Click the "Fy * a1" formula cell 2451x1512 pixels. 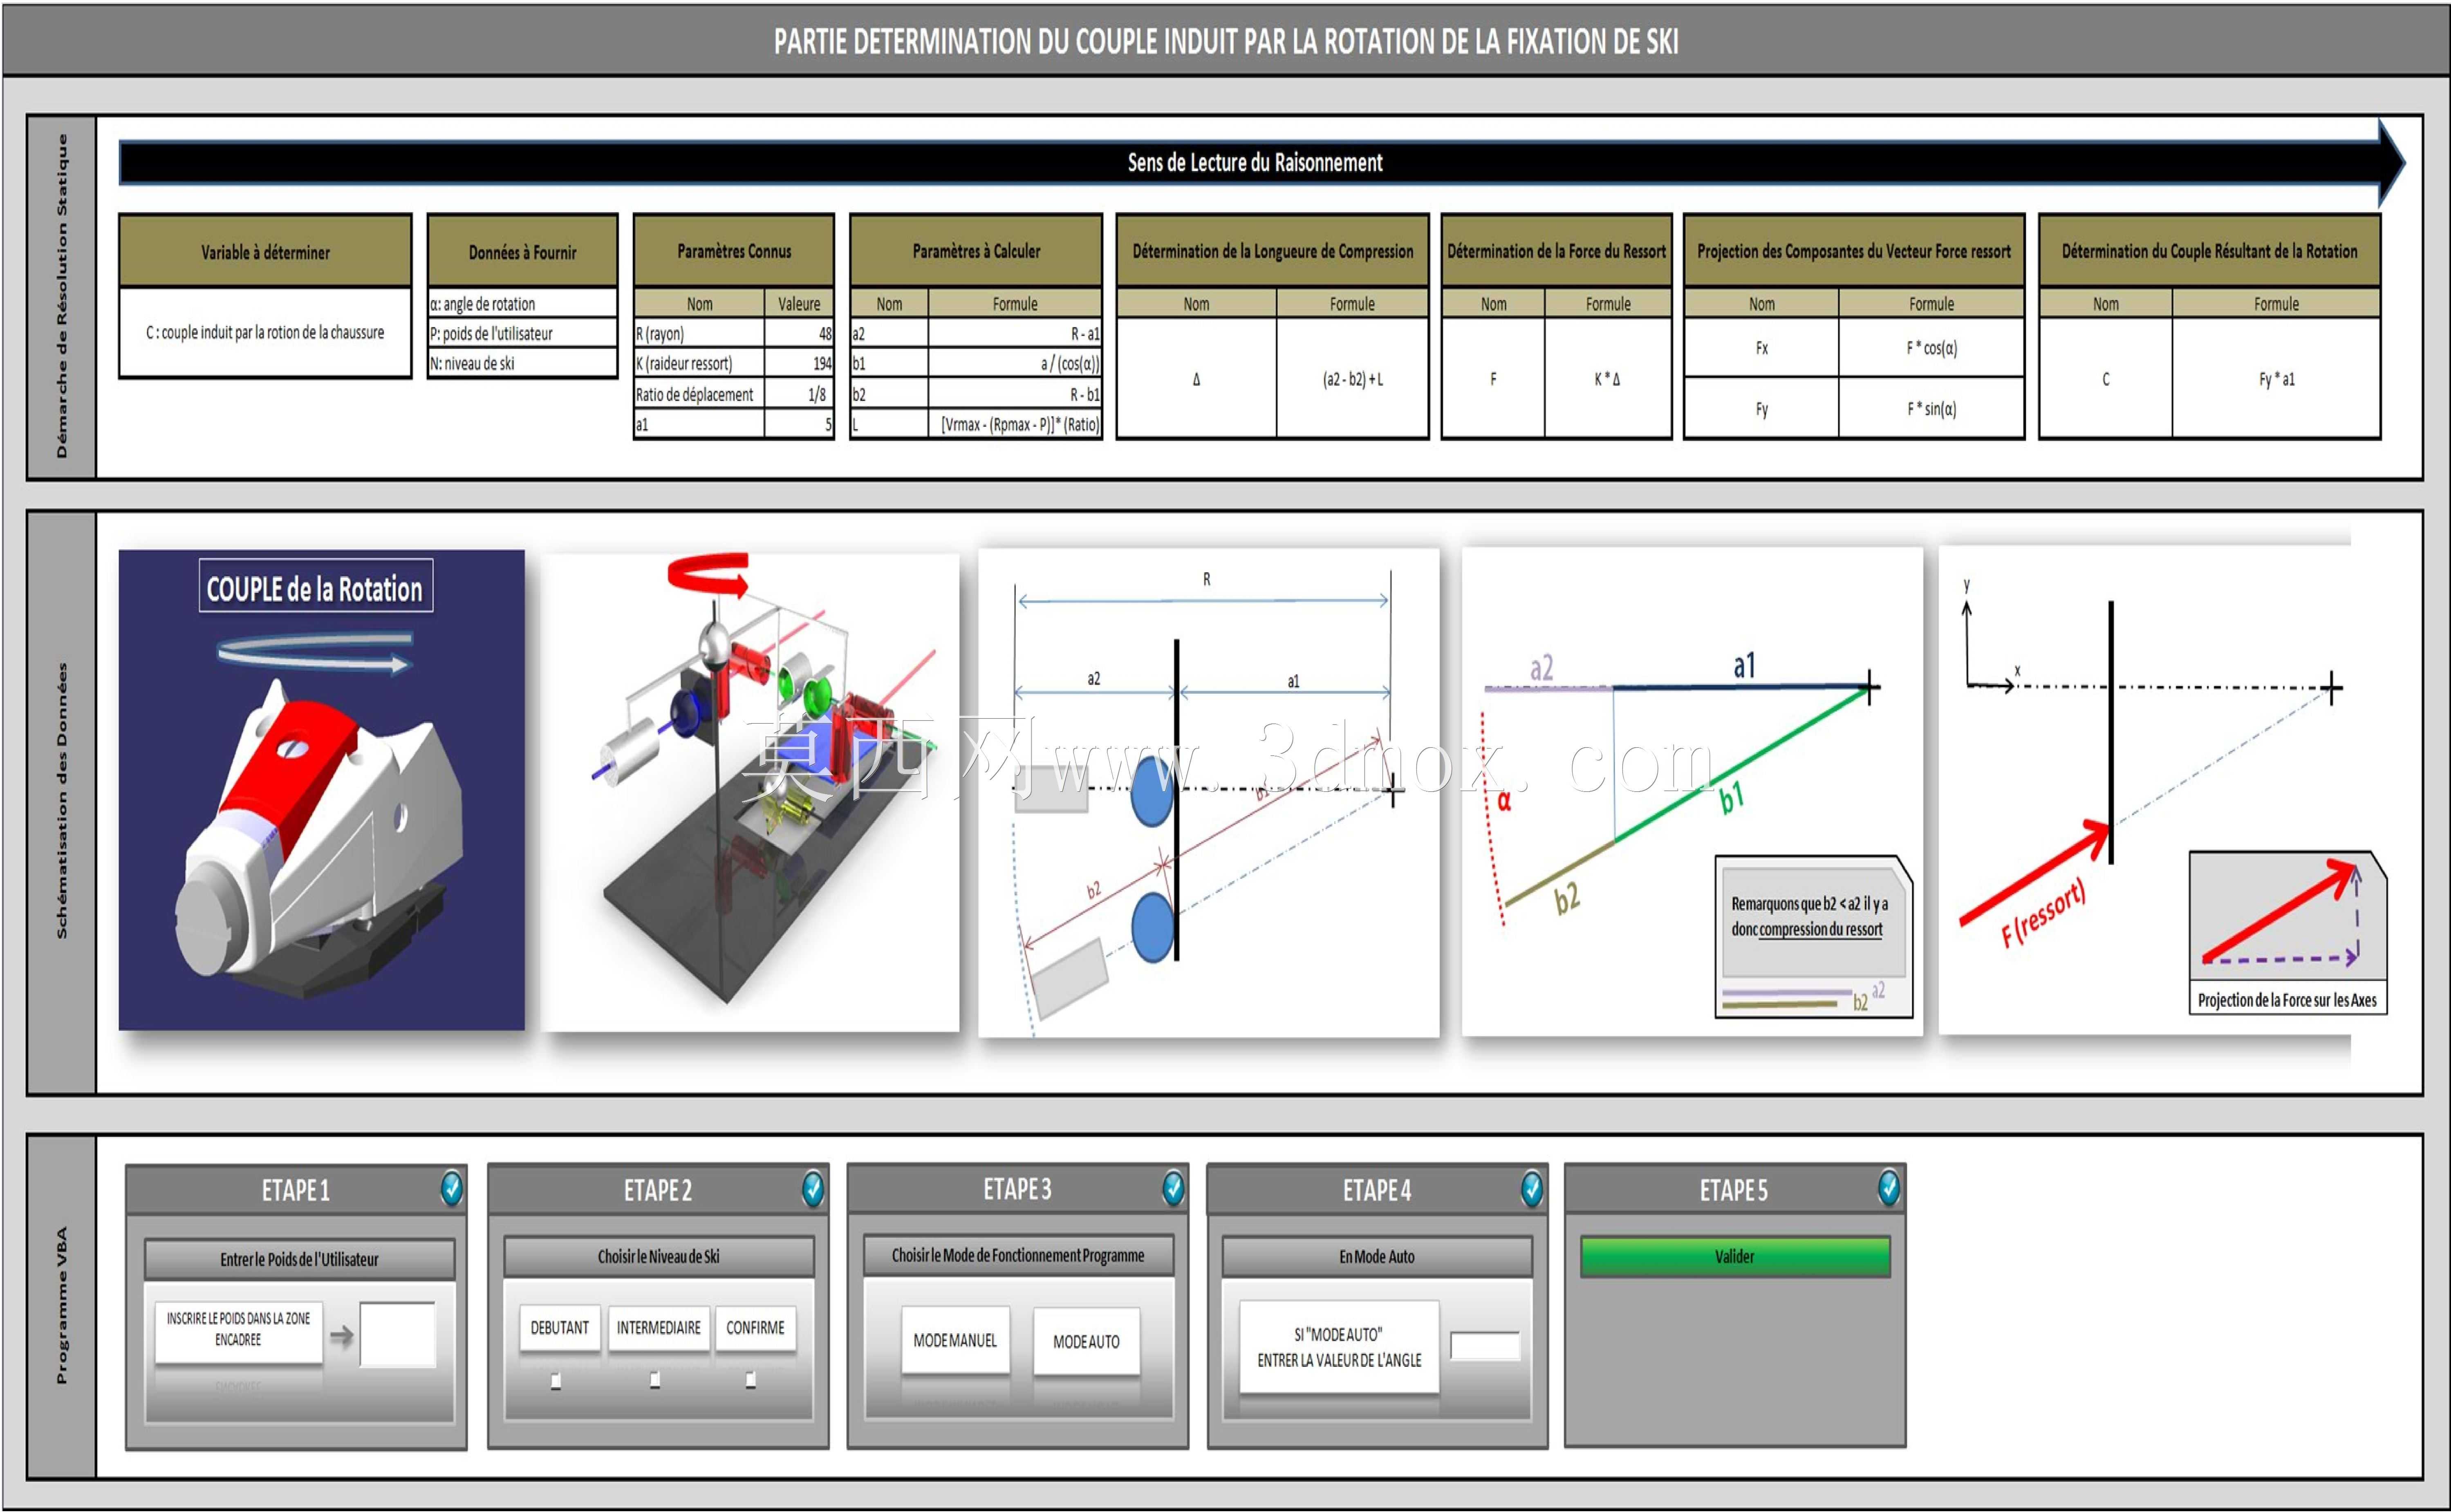[x=2276, y=378]
